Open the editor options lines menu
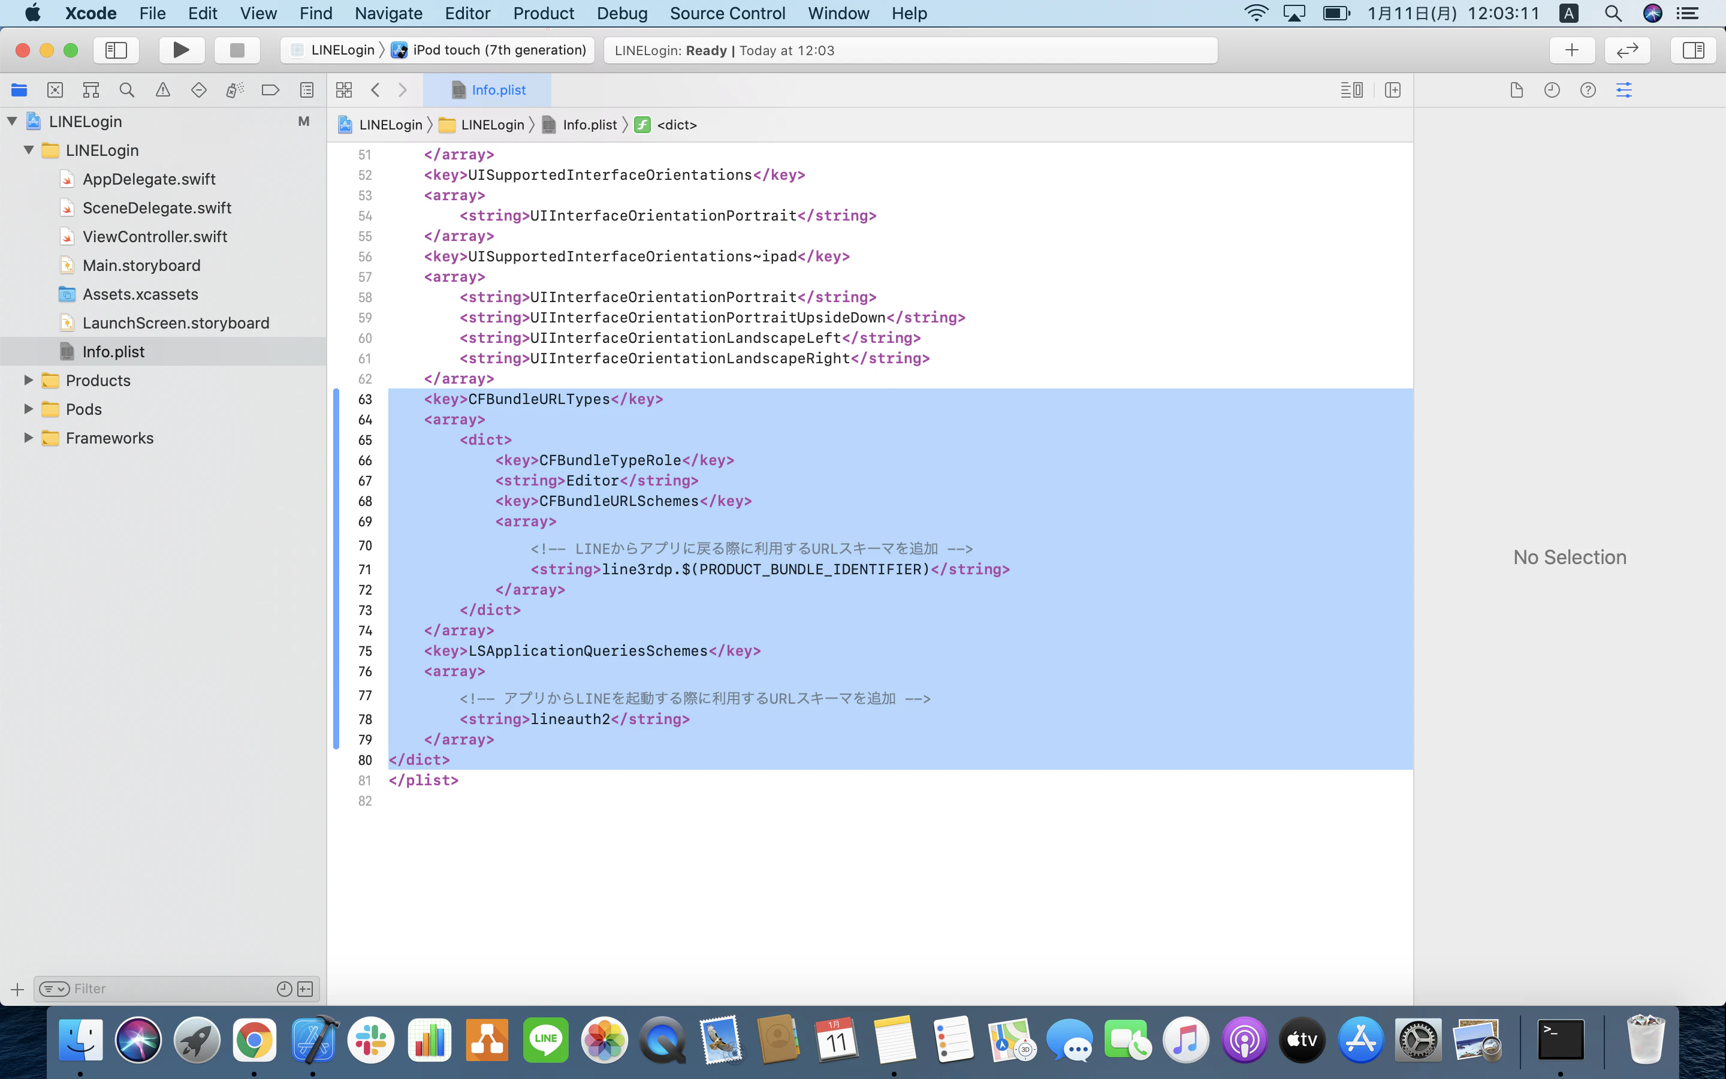 point(1351,90)
